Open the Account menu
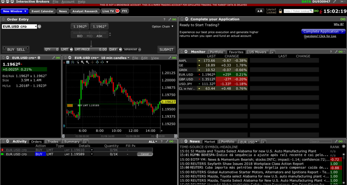 (68, 2)
